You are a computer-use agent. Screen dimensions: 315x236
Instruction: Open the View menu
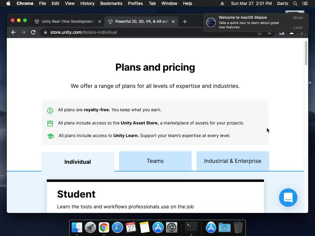click(x=70, y=3)
